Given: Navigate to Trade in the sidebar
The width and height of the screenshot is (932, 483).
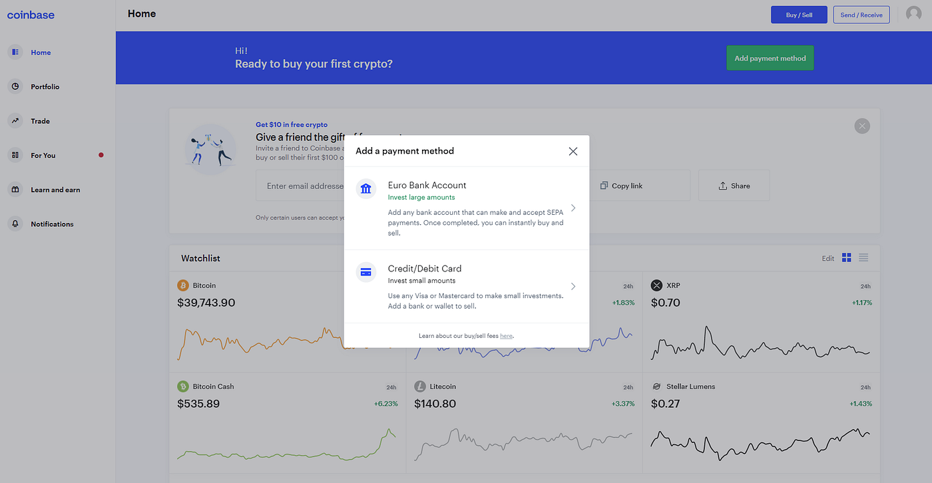Looking at the screenshot, I should coord(41,121).
